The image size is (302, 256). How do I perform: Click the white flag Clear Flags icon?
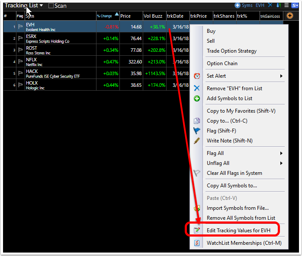pyautogui.click(x=197, y=173)
